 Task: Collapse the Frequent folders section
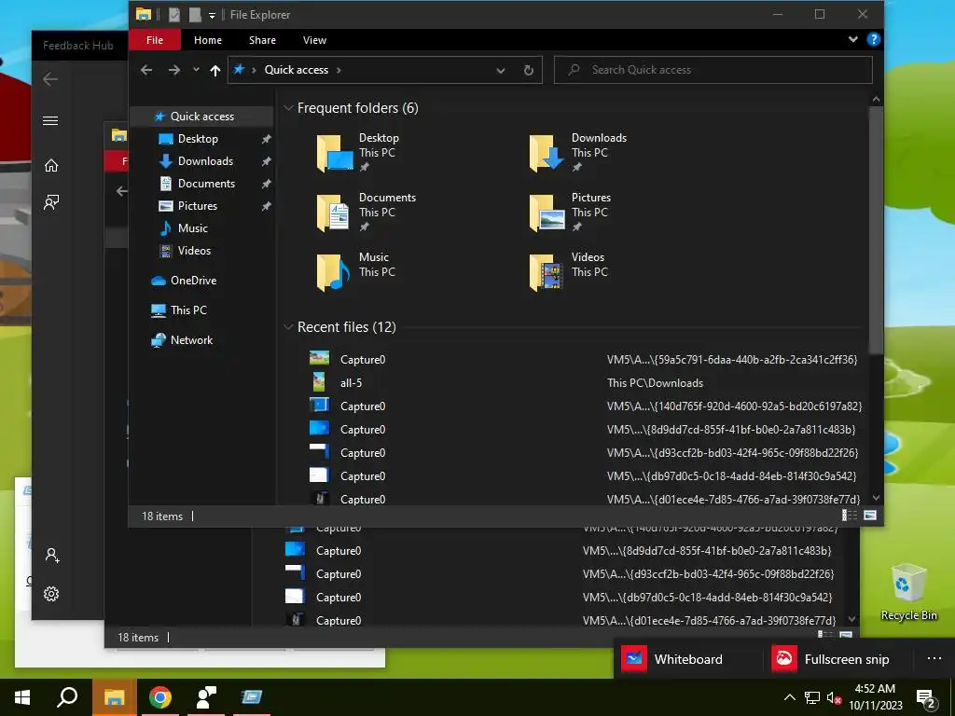click(288, 108)
